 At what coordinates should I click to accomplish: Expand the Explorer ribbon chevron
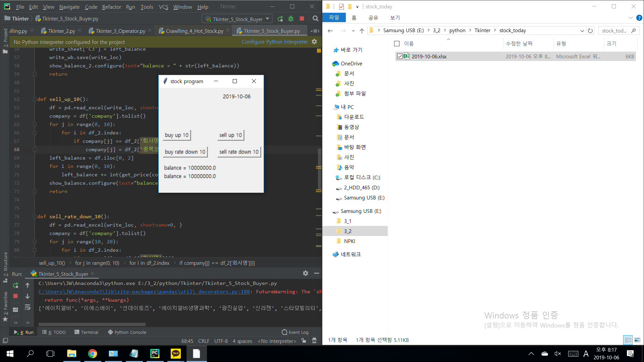[x=630, y=18]
